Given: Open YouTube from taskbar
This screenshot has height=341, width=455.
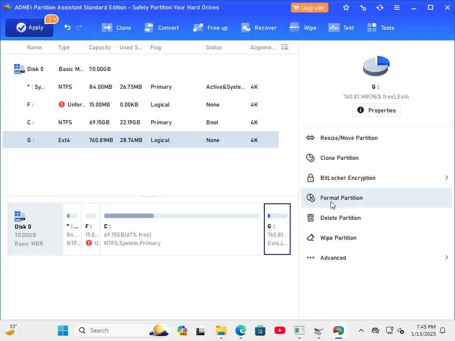Looking at the screenshot, I should 280,330.
